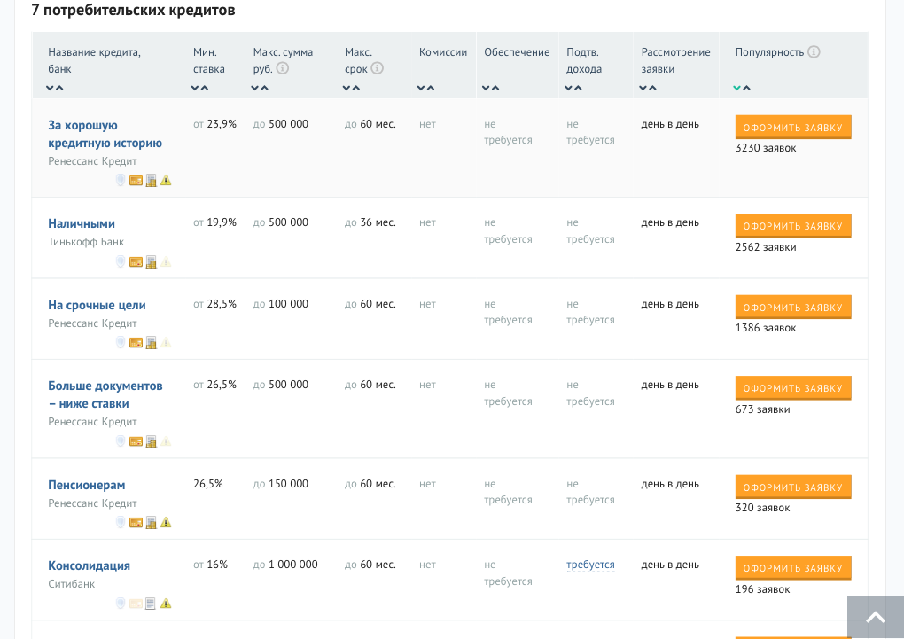Viewport: 904px width, 639px height.
Task: Sort ascending by Название кредита, банк
Action: tap(59, 89)
